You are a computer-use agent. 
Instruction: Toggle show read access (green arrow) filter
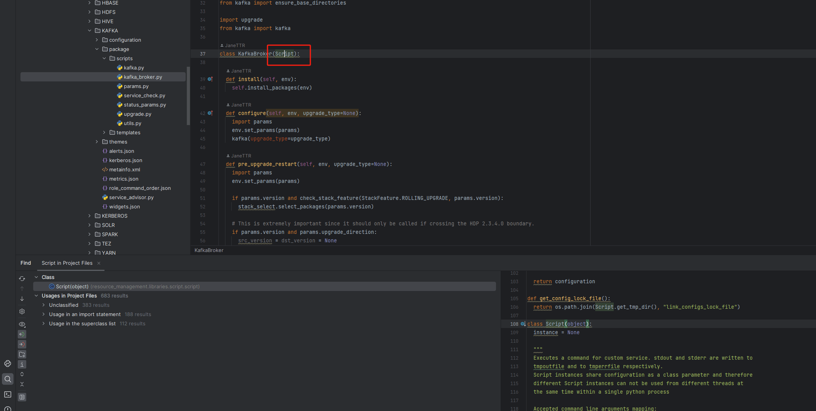click(22, 334)
